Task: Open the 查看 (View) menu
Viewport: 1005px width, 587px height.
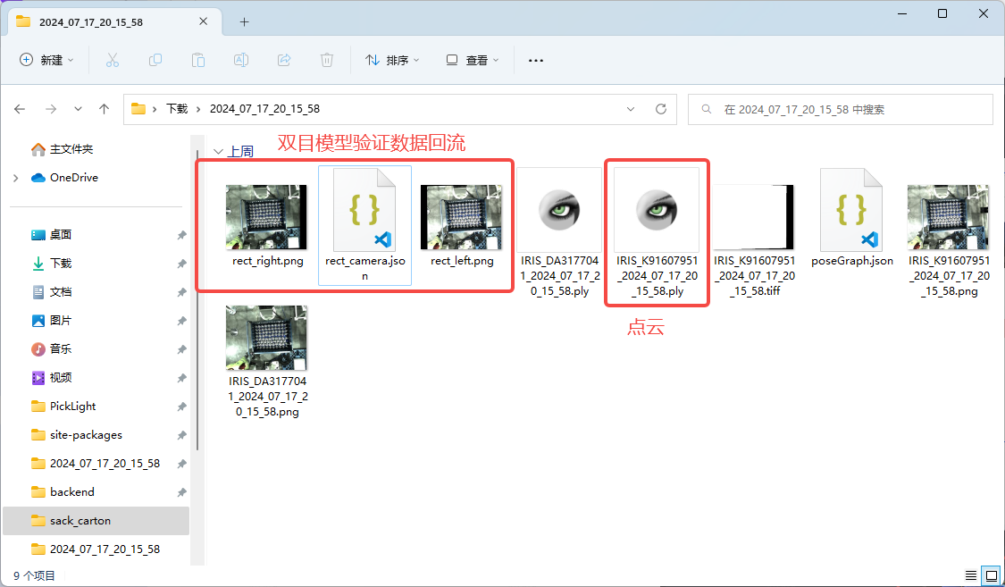Action: point(473,60)
